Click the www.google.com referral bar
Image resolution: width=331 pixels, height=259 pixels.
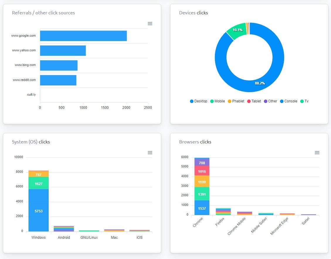coord(83,36)
